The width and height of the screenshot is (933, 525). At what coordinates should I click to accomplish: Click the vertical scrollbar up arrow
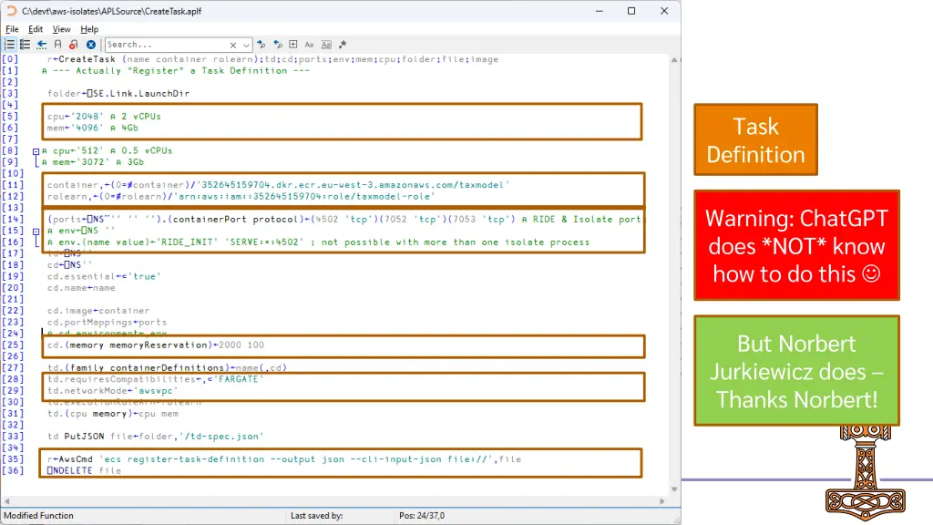pyautogui.click(x=674, y=60)
